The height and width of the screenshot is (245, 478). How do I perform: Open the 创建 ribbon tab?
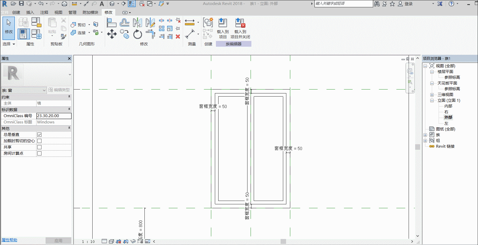pyautogui.click(x=16, y=12)
